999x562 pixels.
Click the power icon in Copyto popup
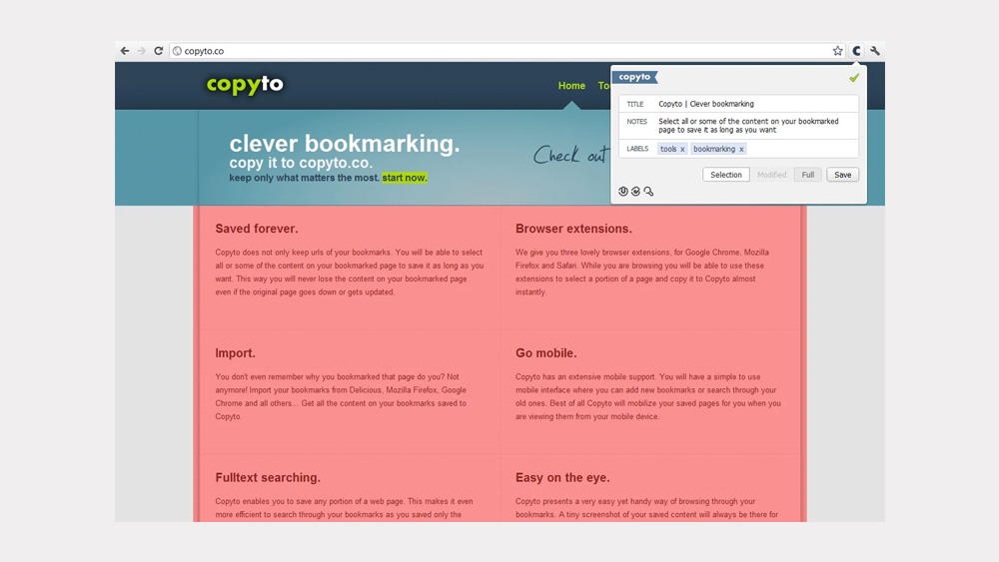[623, 191]
